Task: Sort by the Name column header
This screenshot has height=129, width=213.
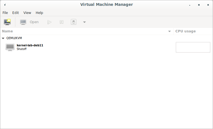Action: click(87, 31)
